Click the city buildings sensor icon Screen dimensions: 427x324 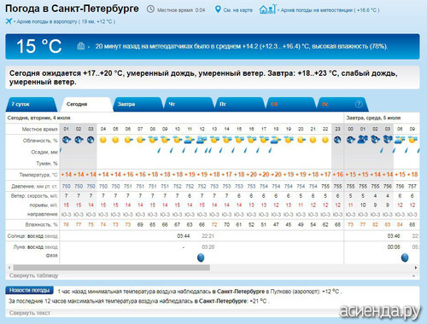81,46
